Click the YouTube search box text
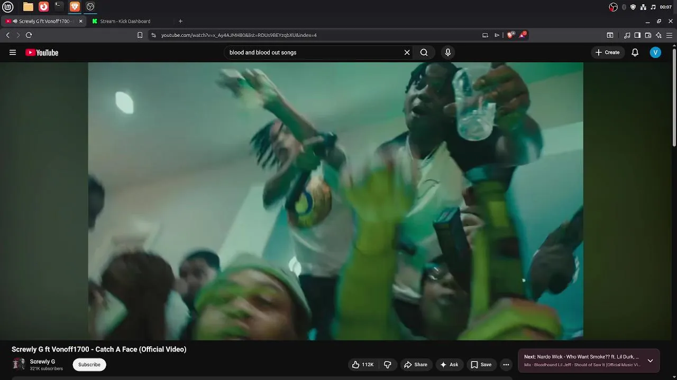677x380 pixels. click(263, 52)
